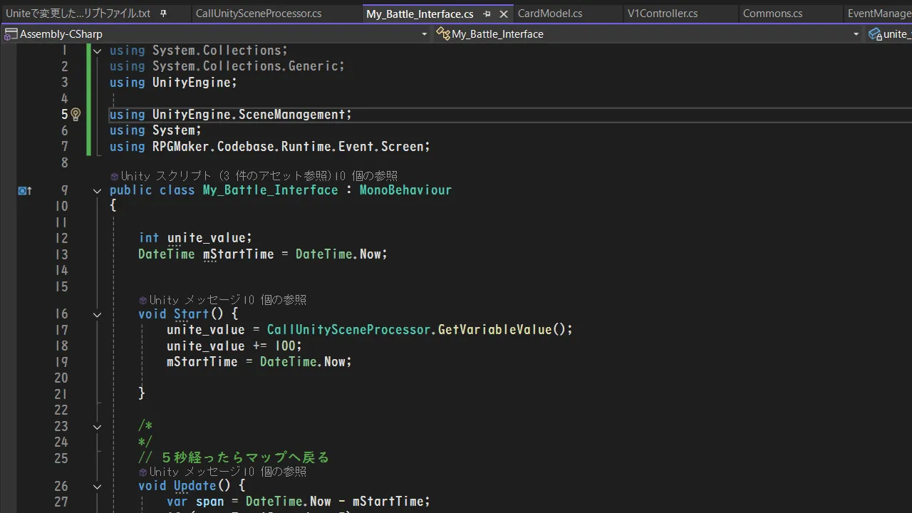Click the closing brace on line 21
This screenshot has width=912, height=513.
(141, 393)
